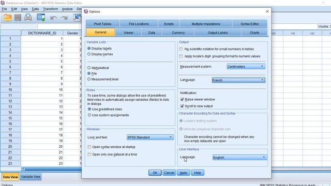Open the Transform menu in Data Editor

[51, 9]
